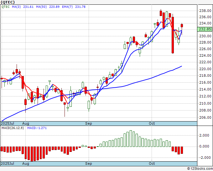
Task: Click Oct on MACD date axis
Action: click(x=152, y=163)
